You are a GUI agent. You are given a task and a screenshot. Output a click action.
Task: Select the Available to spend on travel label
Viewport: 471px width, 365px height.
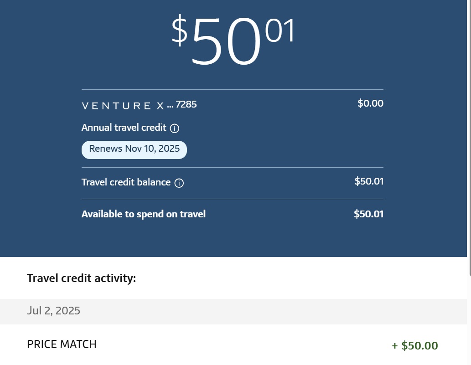[x=144, y=214]
